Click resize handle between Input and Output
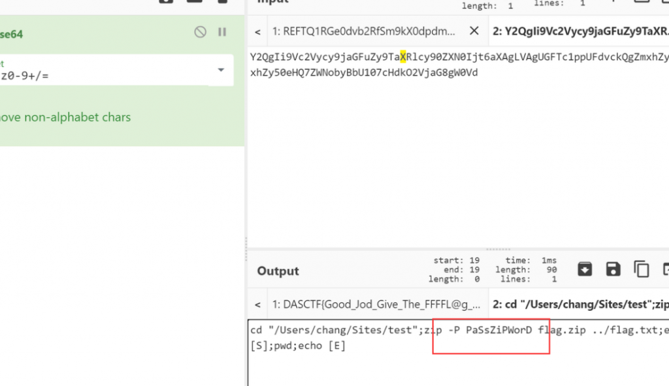 click(487, 249)
